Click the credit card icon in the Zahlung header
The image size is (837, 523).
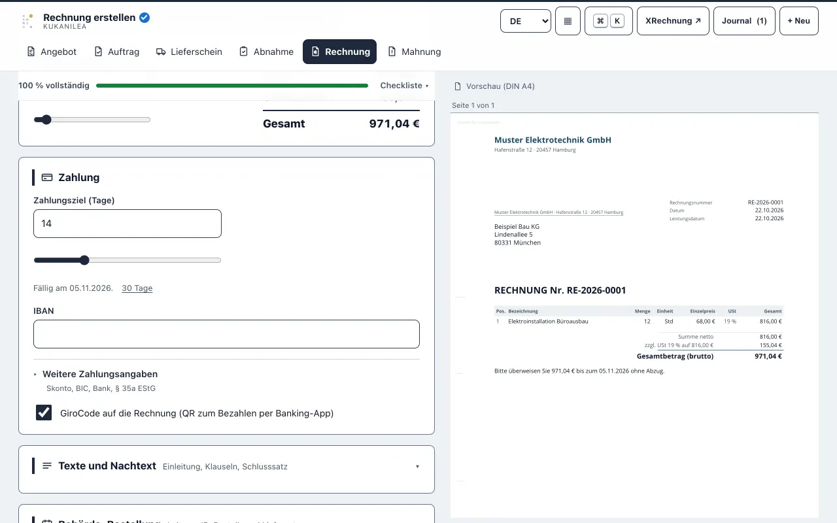[x=47, y=177]
